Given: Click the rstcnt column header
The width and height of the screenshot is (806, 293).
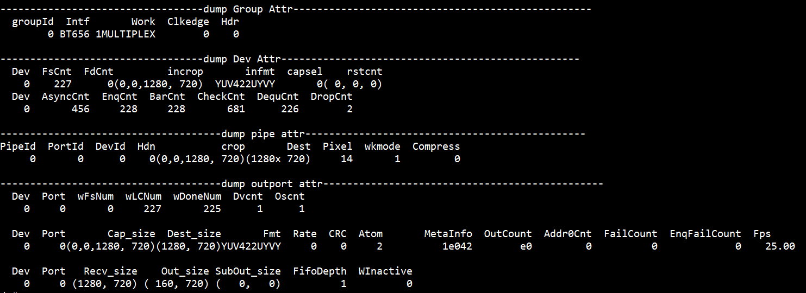Looking at the screenshot, I should coord(364,72).
